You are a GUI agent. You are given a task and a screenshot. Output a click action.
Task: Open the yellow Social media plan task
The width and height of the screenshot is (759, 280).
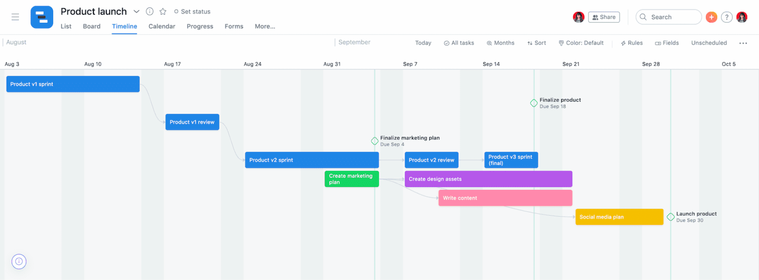point(619,217)
